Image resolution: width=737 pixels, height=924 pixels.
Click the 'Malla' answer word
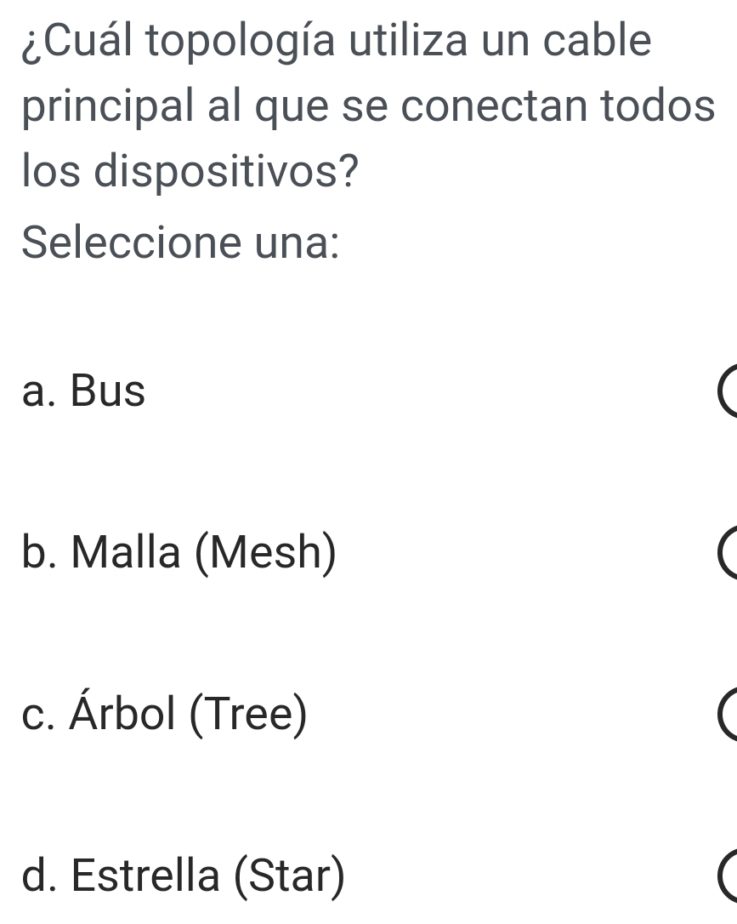click(126, 553)
